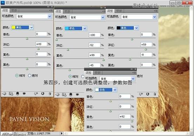Image resolution: width=194 pixels, height=136 pixels.
Task: Click 洋红 field showing -52
Action: pos(95,45)
